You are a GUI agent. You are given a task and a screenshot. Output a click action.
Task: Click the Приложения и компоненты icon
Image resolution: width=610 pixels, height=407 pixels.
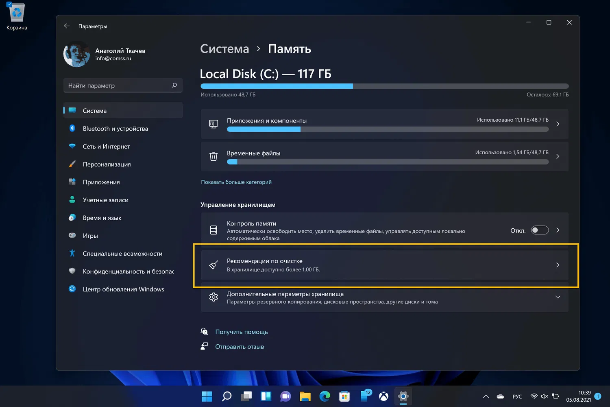pos(213,124)
